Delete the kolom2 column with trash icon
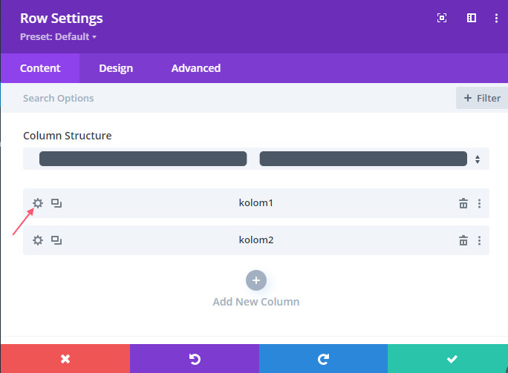This screenshot has height=373, width=508. click(463, 240)
